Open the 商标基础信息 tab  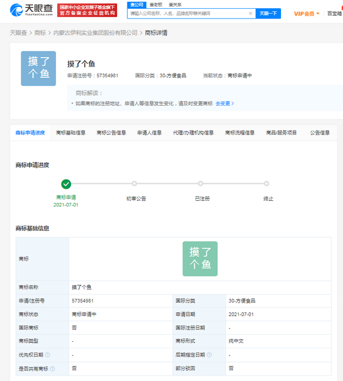coord(71,133)
